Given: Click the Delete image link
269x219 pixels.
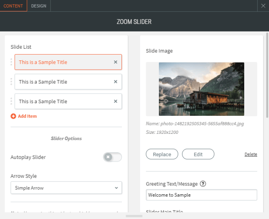Looking at the screenshot, I should coord(251,154).
